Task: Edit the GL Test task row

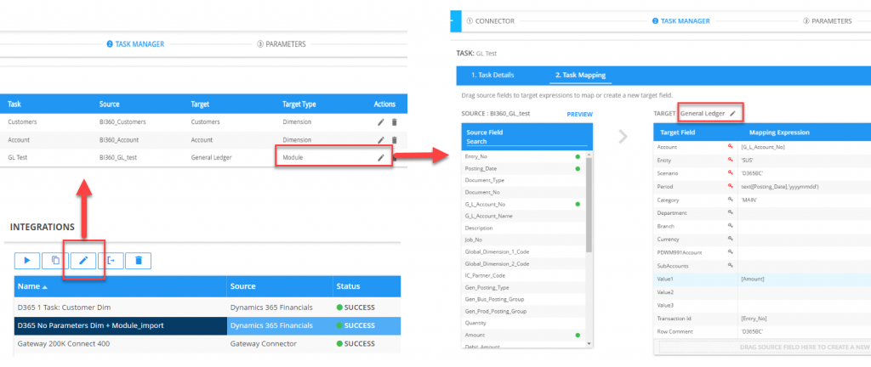Action: coord(380,157)
